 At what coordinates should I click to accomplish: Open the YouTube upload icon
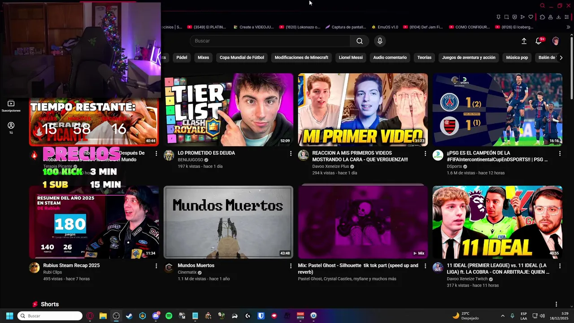point(524,41)
